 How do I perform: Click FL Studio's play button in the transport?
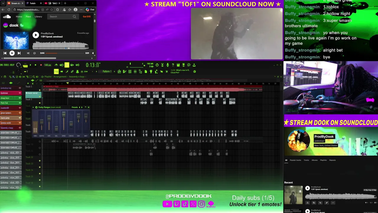(x=30, y=65)
